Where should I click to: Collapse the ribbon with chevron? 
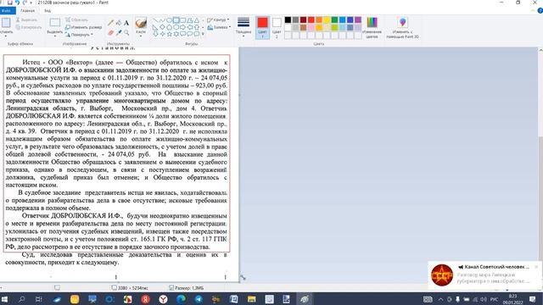533,11
